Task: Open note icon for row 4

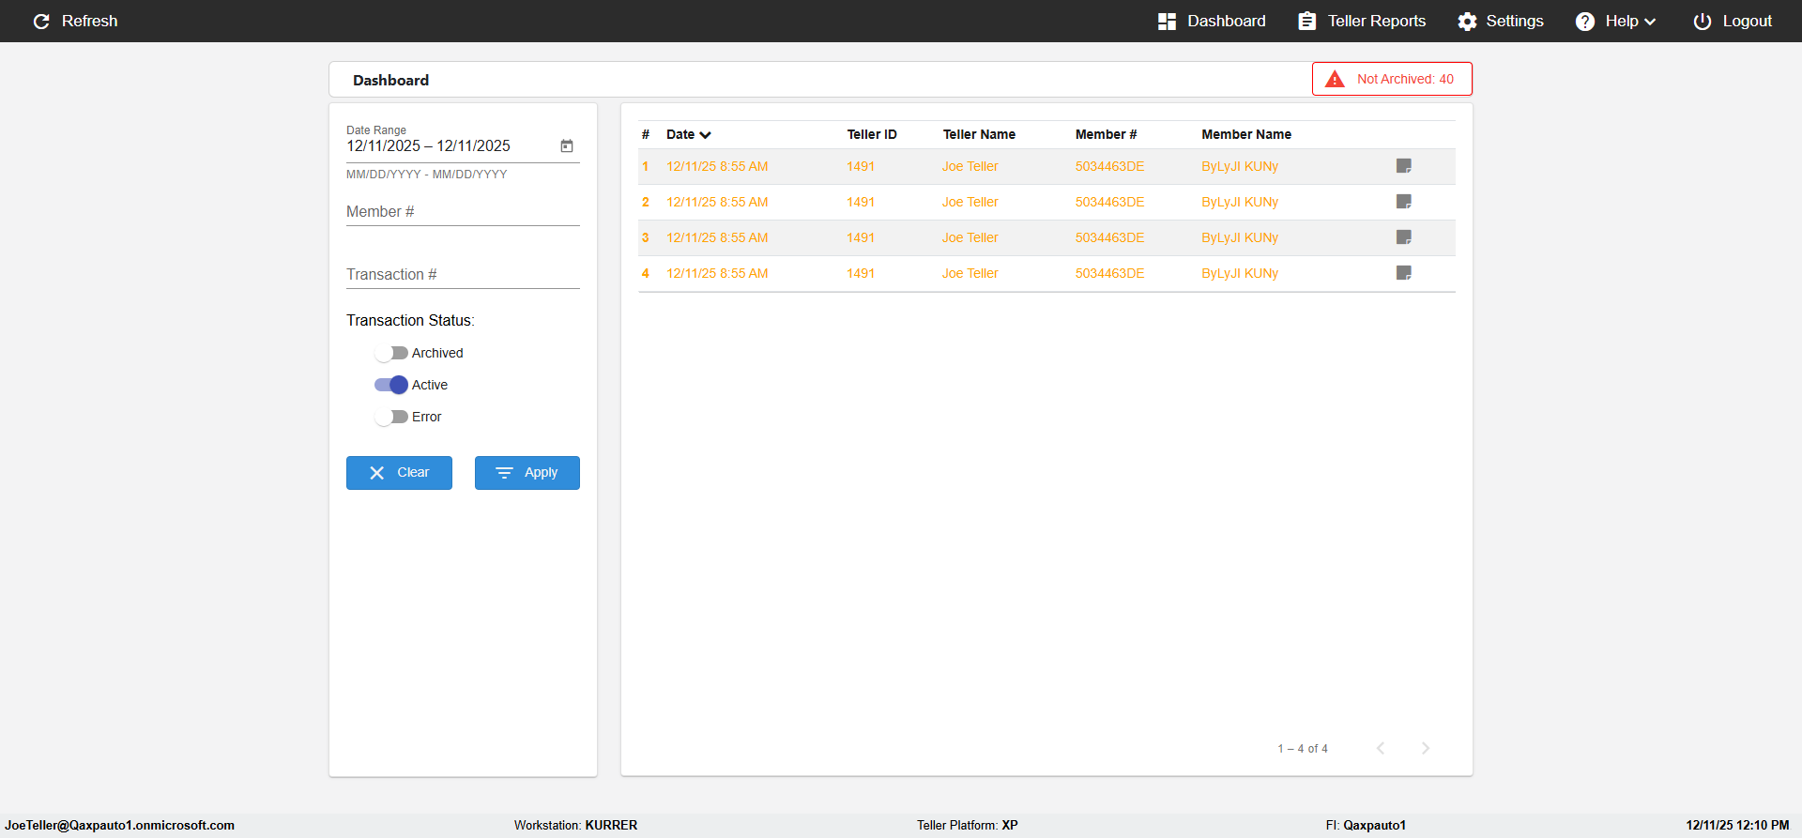Action: click(1404, 273)
